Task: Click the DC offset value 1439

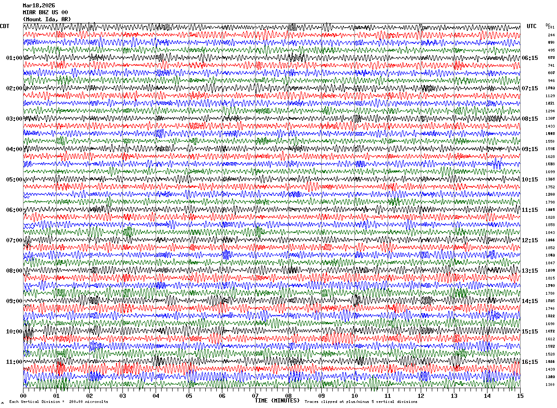Action: pos(550,369)
